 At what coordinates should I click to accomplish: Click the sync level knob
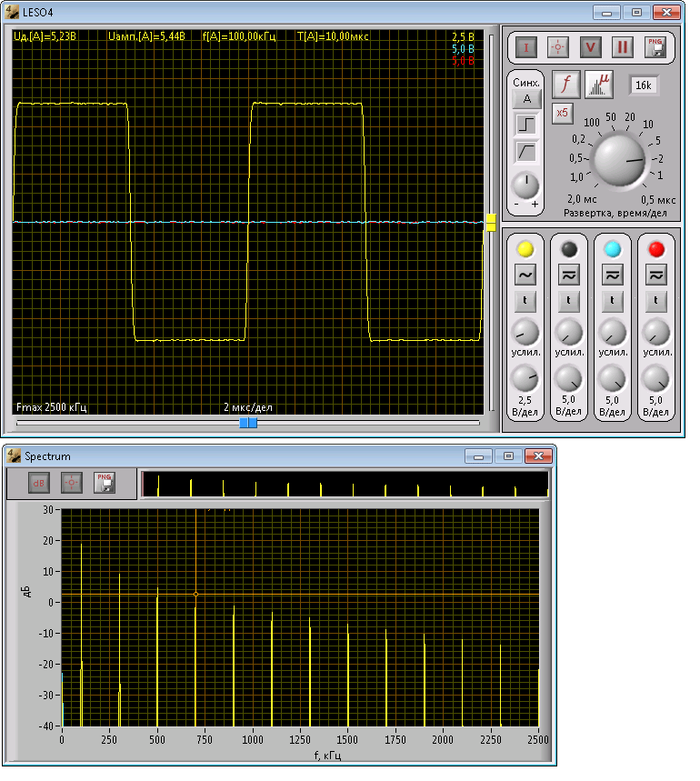pyautogui.click(x=525, y=186)
